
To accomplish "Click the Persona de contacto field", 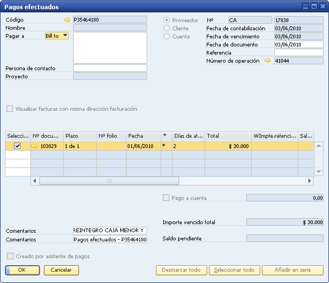I will 110,69.
